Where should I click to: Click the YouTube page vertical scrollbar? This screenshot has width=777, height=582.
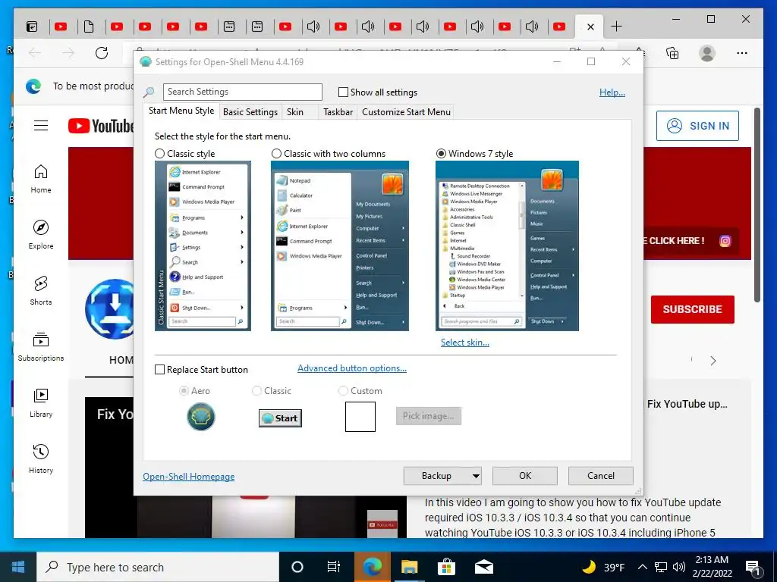tap(757, 204)
